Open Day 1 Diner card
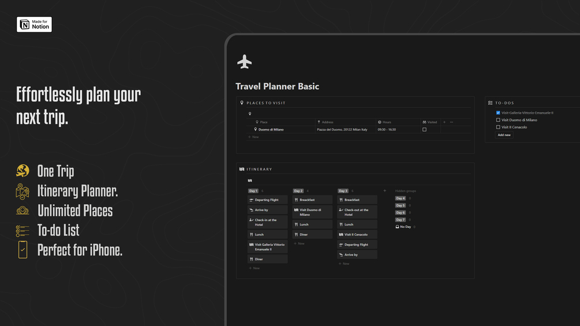The height and width of the screenshot is (326, 580). pos(267,259)
